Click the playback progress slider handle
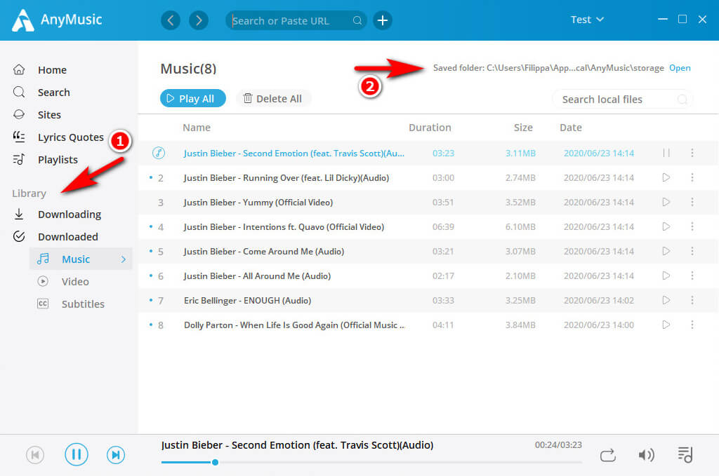This screenshot has height=476, width=719. click(215, 462)
